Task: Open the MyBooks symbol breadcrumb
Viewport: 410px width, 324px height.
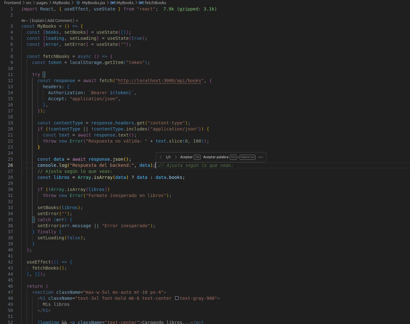Action: 125,3
